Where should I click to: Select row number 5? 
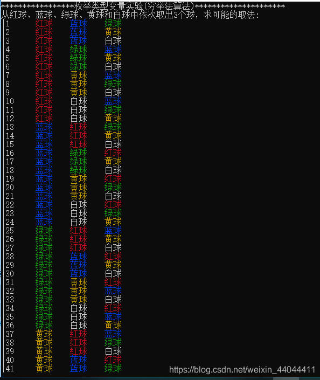click(x=8, y=58)
